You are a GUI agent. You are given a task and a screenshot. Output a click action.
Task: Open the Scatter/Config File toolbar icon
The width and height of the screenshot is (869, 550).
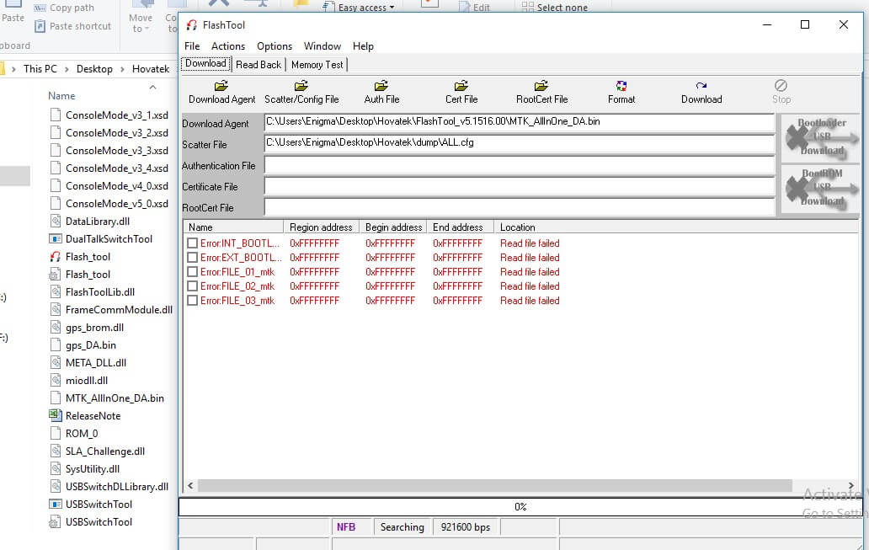[301, 86]
